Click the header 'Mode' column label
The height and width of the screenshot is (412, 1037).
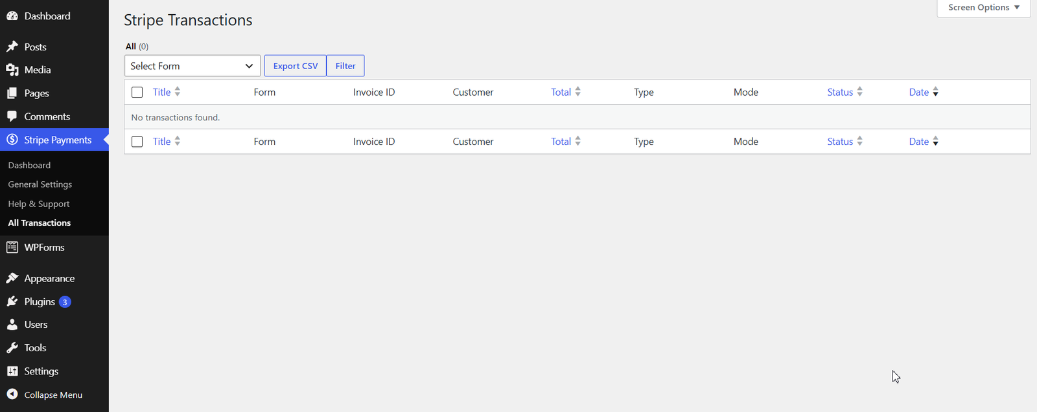point(746,92)
